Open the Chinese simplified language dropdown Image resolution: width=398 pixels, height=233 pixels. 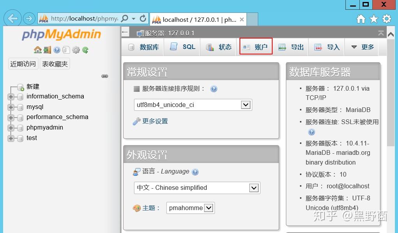coord(254,187)
